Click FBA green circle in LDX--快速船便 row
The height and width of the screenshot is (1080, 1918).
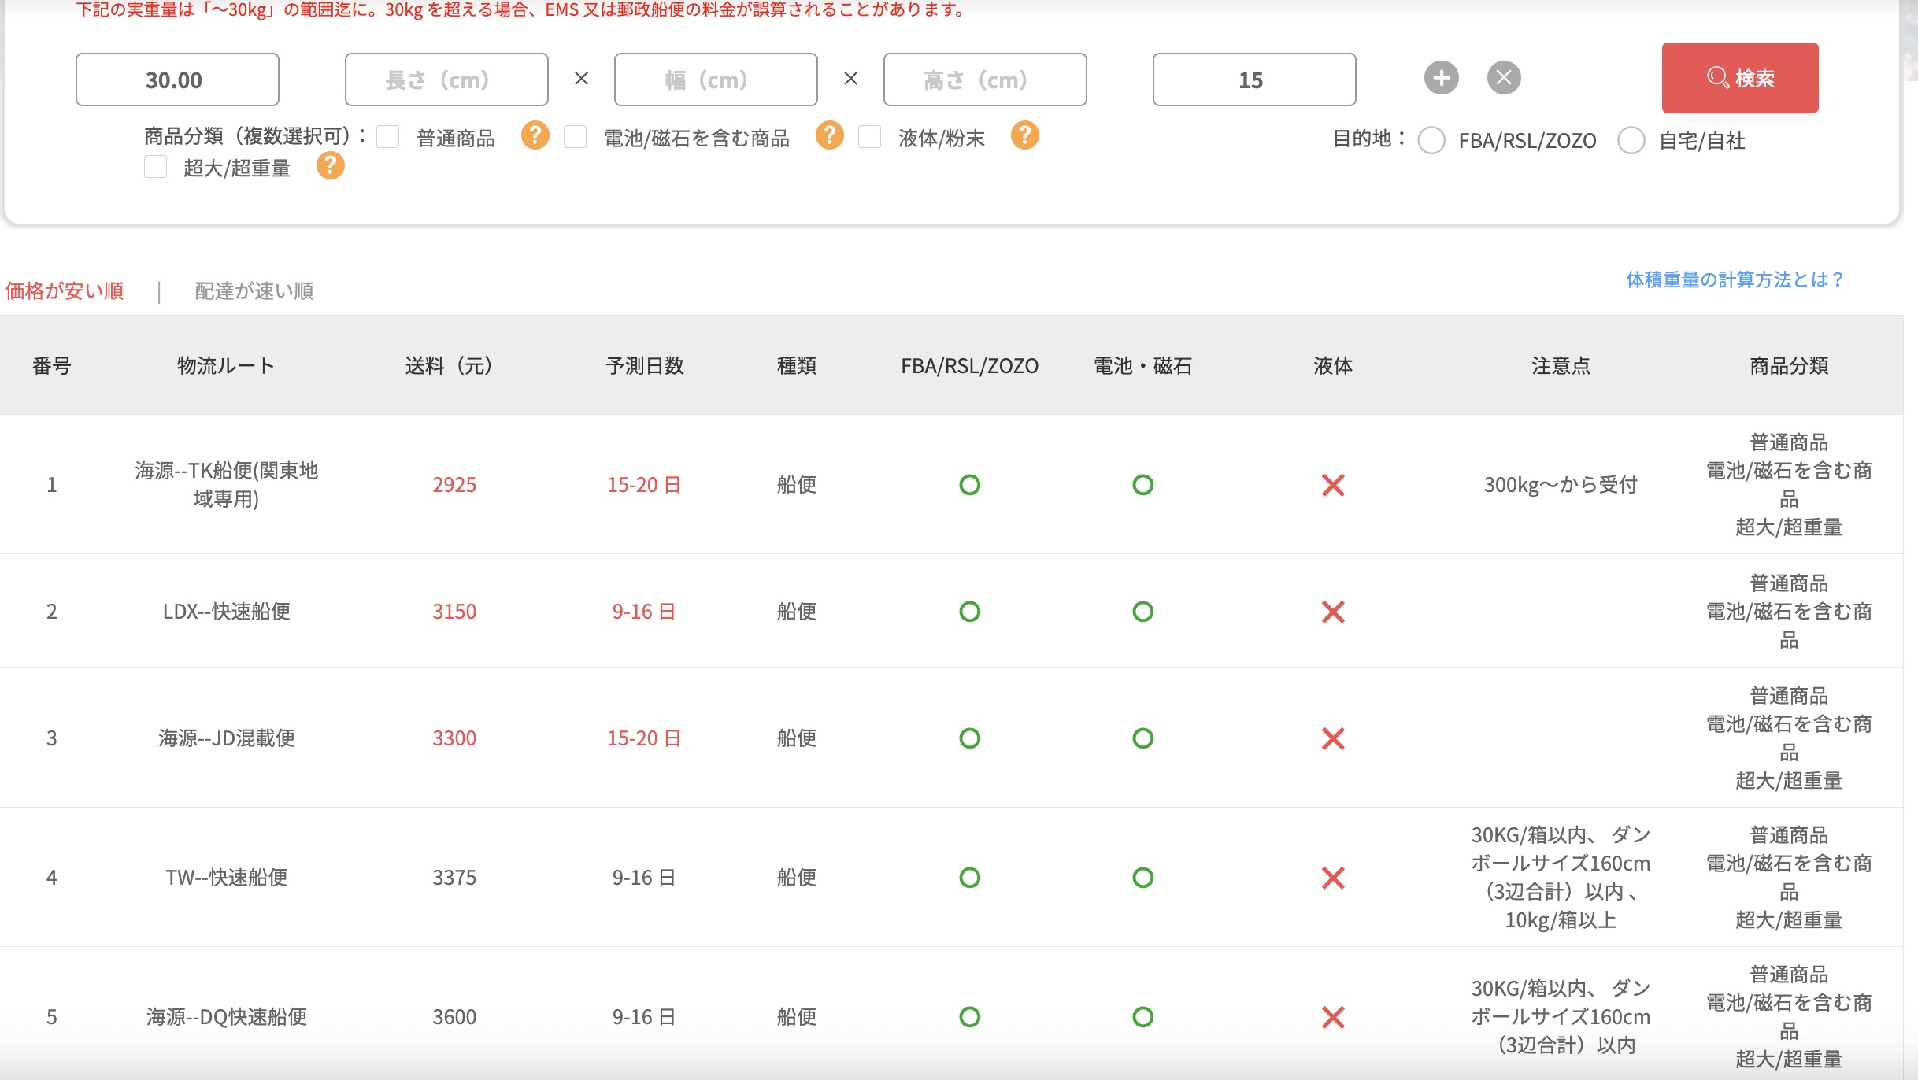pos(969,612)
